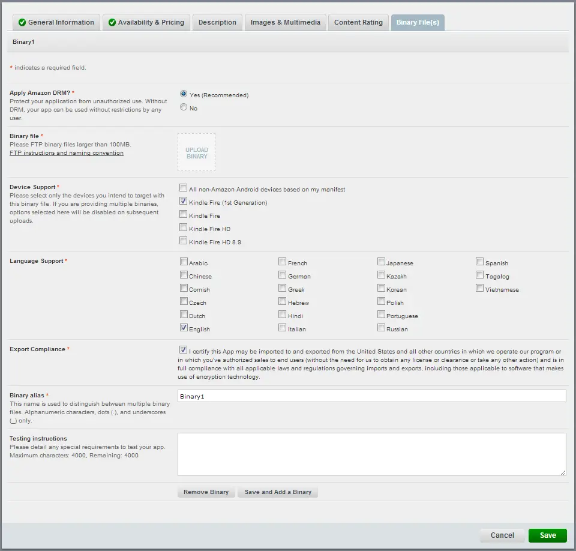Select the Content Rating tab
The width and height of the screenshot is (576, 551).
(358, 22)
